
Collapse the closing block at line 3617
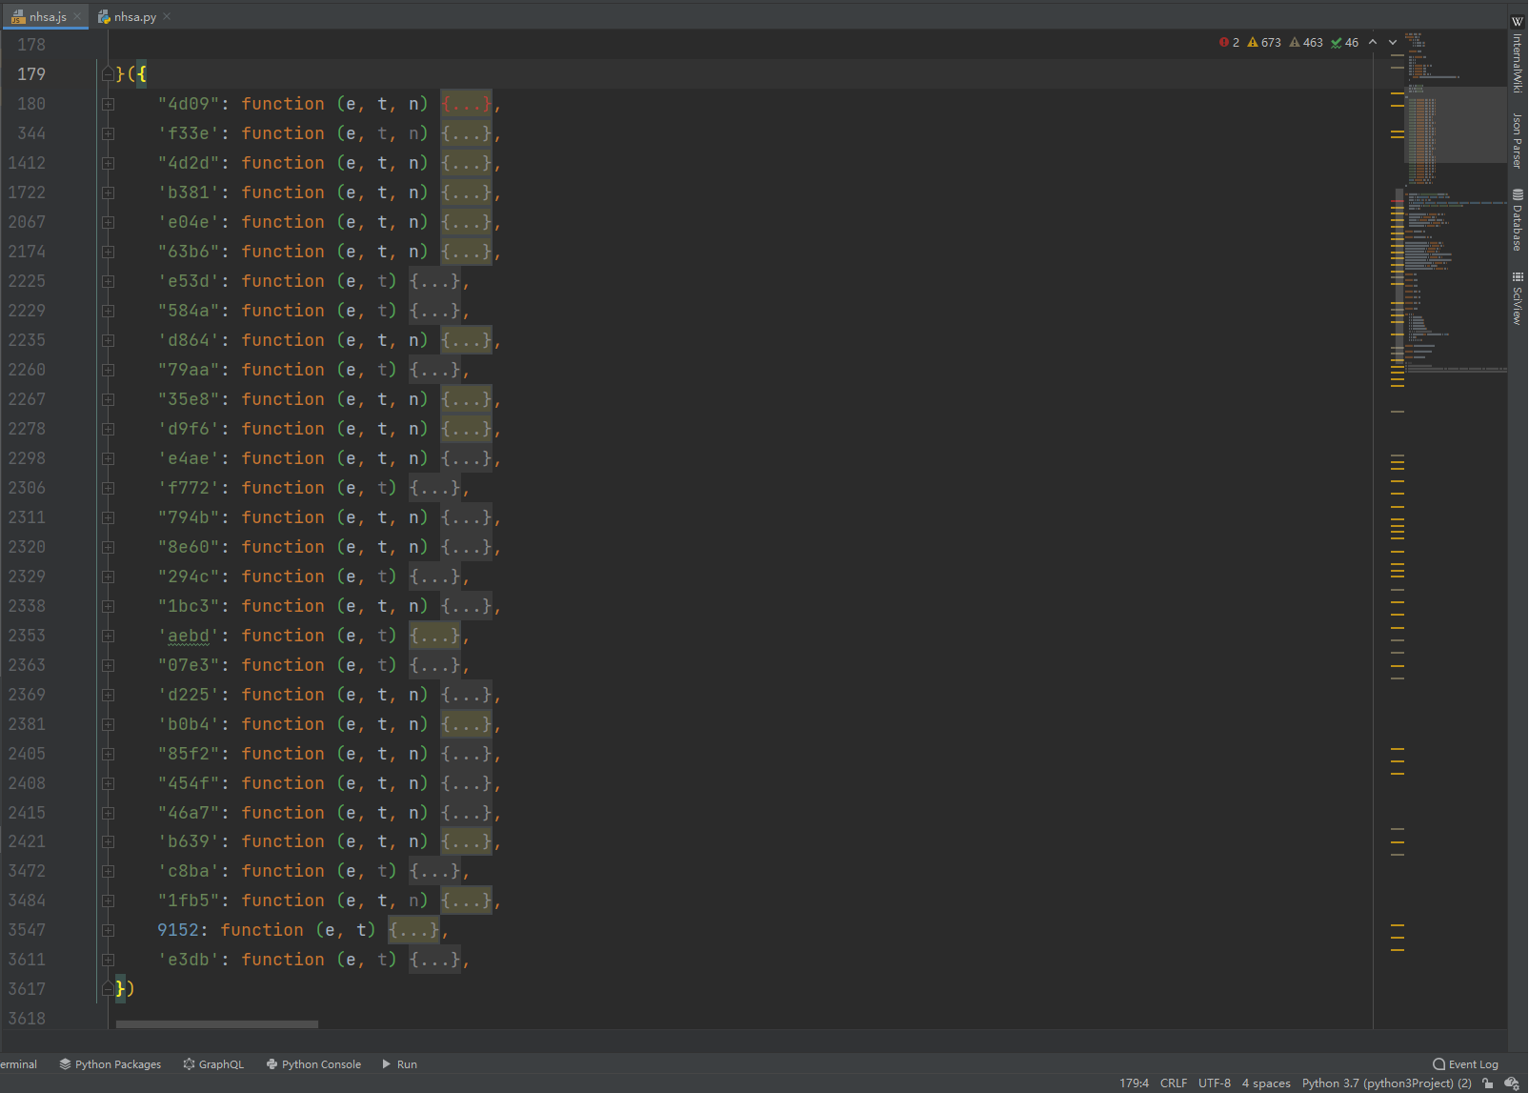(108, 989)
